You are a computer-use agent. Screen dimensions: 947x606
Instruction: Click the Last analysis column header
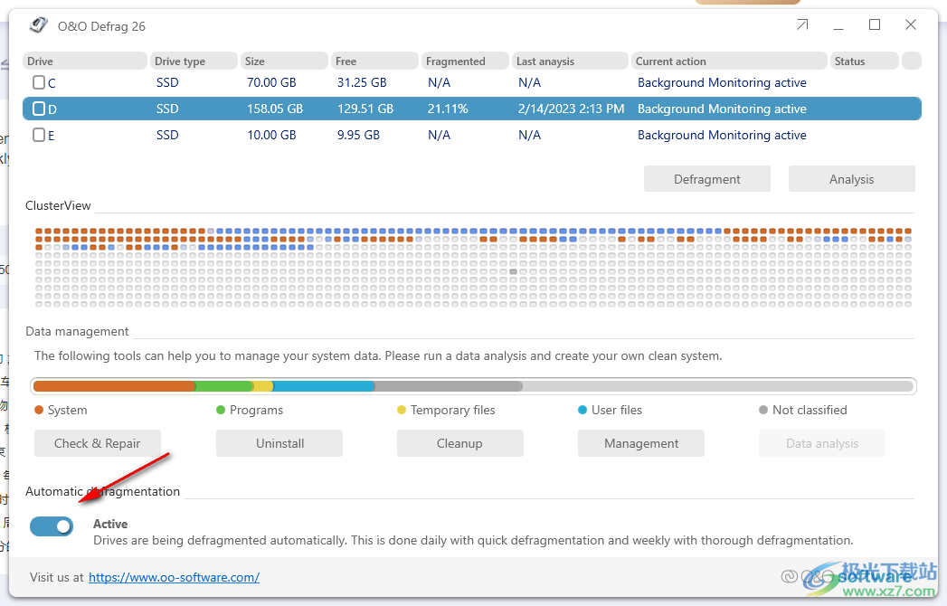click(x=570, y=61)
